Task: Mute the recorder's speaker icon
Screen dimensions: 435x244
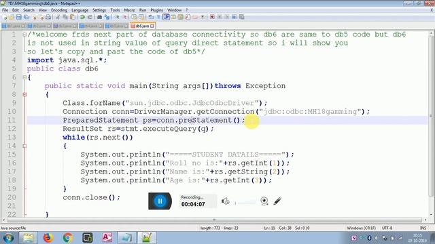Action: tap(225, 201)
